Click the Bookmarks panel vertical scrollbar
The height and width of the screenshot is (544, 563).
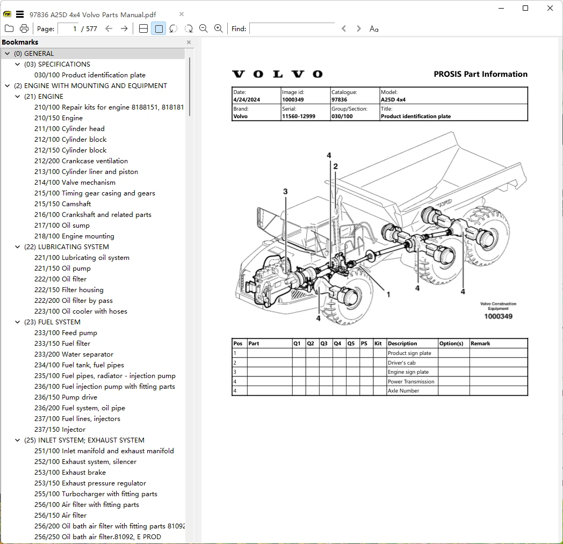point(190,87)
